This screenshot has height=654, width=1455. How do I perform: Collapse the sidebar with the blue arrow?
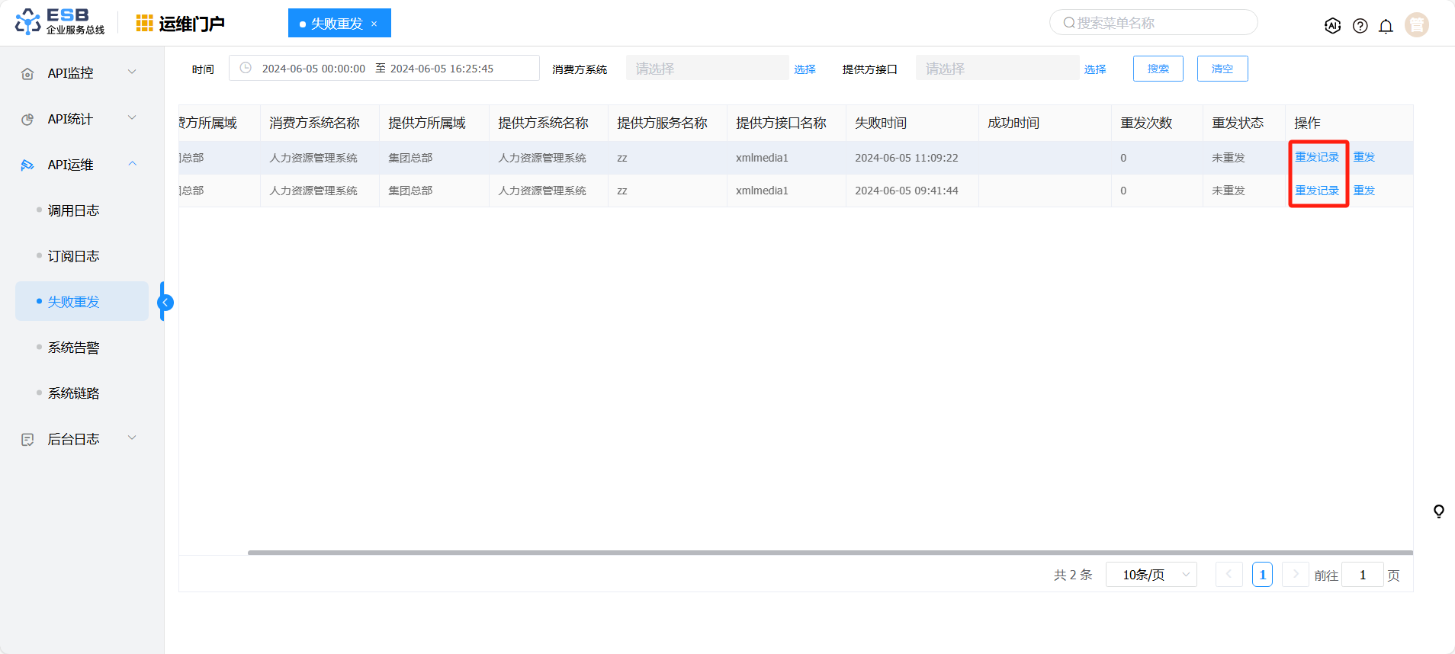[165, 303]
